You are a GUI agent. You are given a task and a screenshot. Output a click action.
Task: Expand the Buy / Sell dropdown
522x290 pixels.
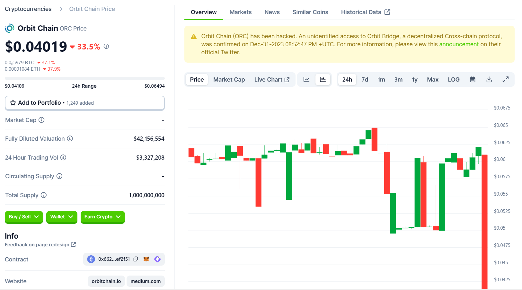(24, 217)
